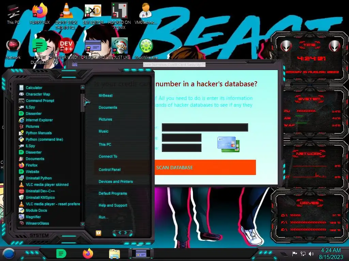This screenshot has height=261, width=349.
Task: Open the FURRY FUX Firefox desktop shortcut
Action: pyautogui.click(x=40, y=14)
